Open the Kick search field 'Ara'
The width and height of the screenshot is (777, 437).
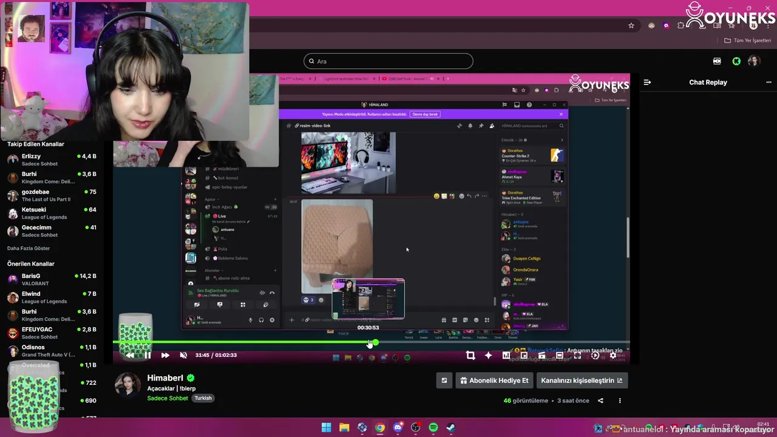(388, 61)
